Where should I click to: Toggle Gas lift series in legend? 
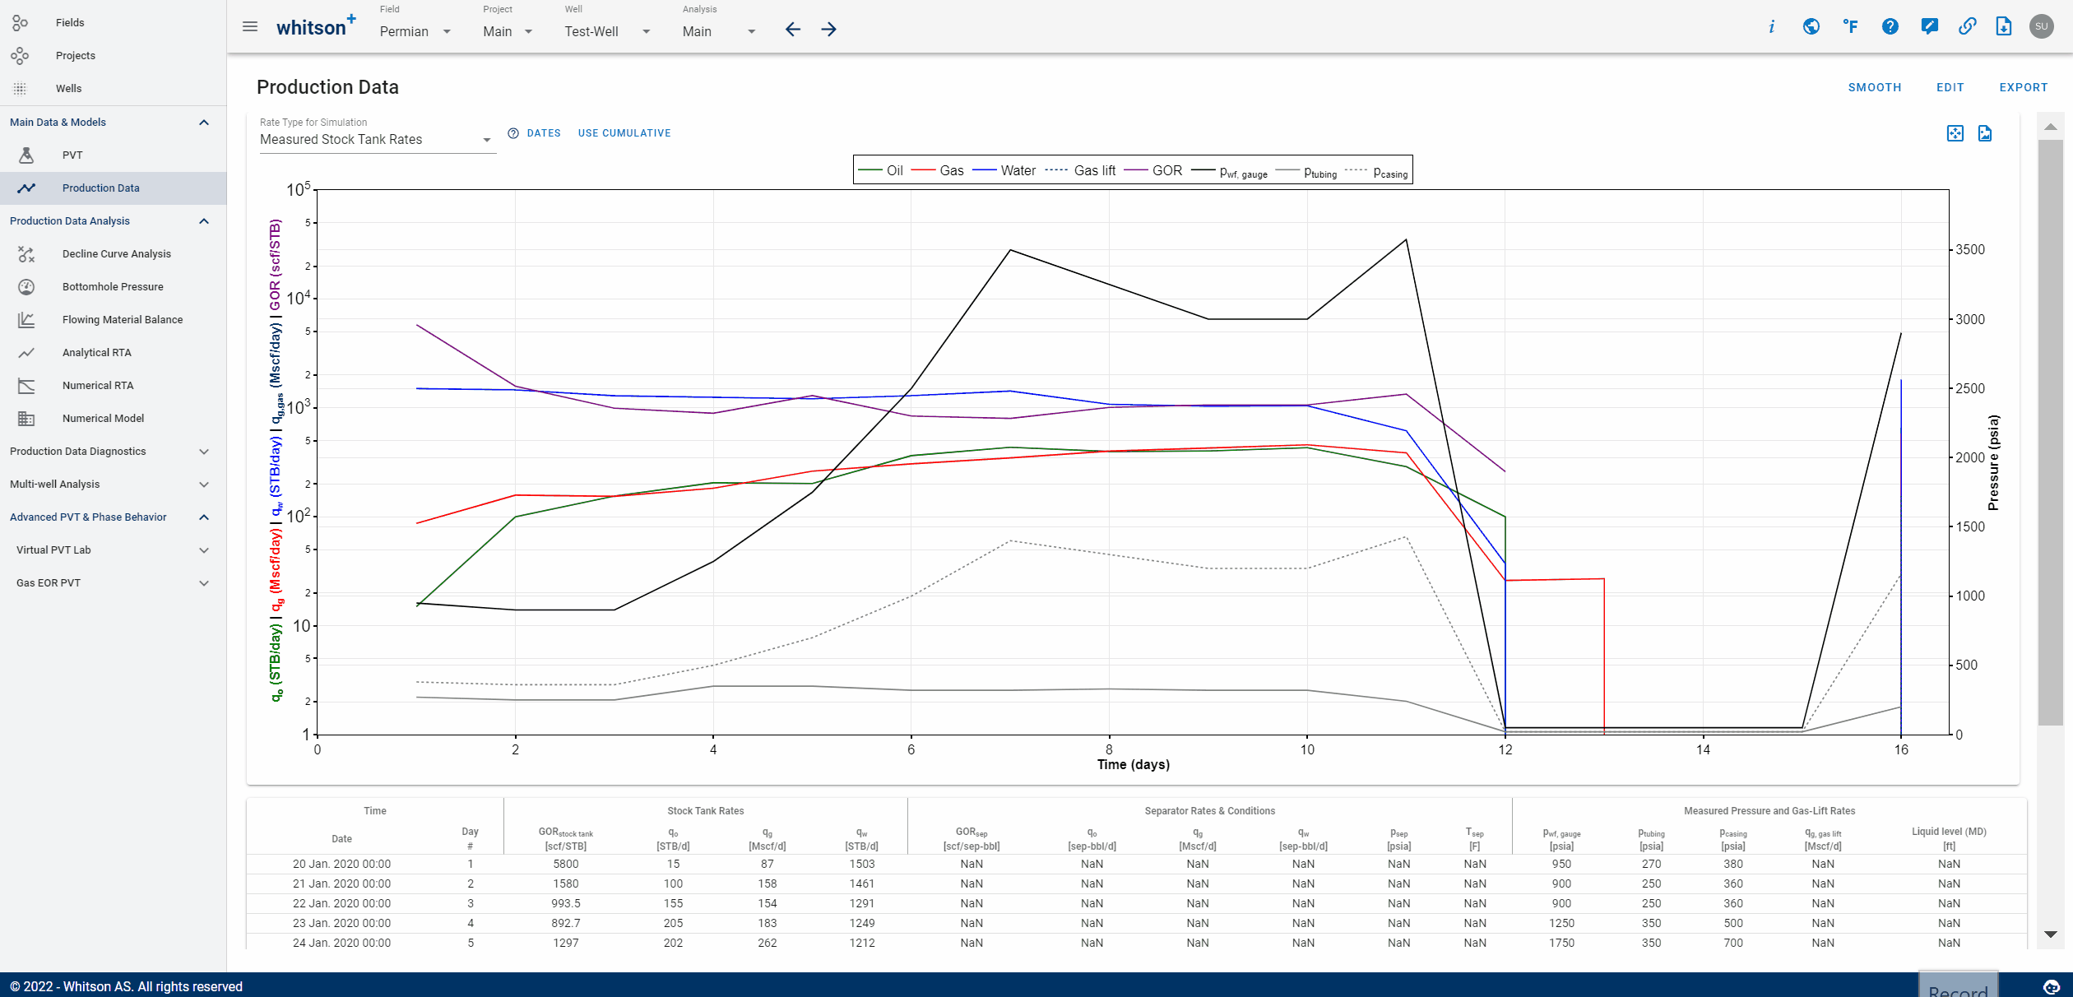1080,170
